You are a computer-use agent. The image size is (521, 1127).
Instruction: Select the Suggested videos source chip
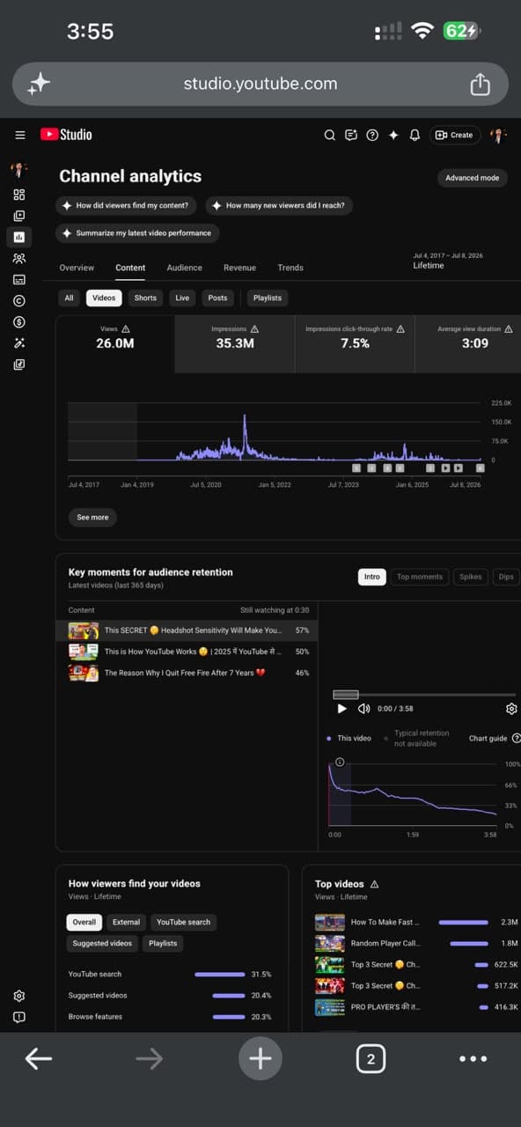102,943
